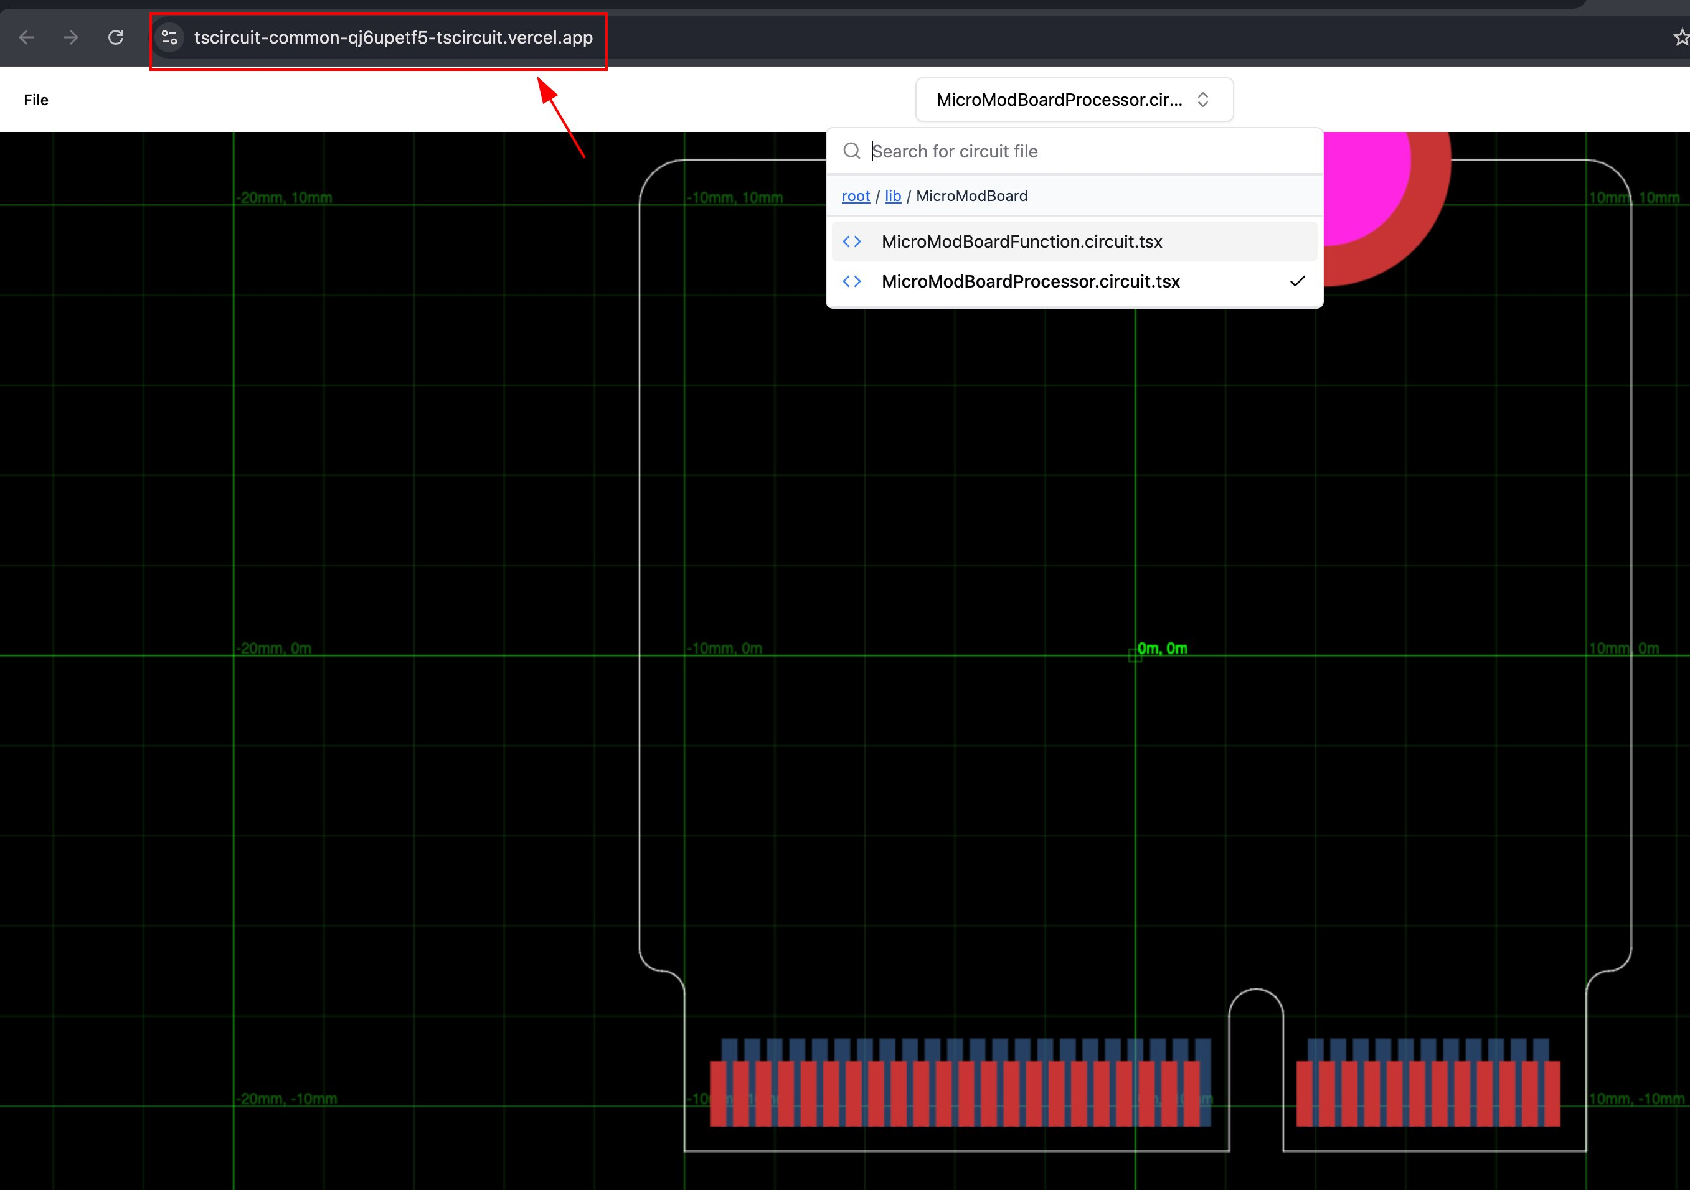Select MicroModBoardFunction.circuit.tsx from list

(1022, 241)
